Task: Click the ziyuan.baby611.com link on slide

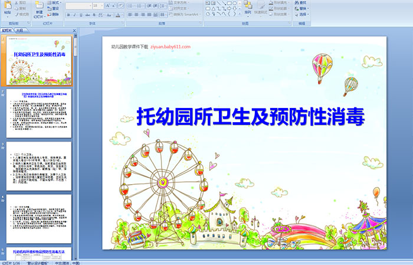Action: (x=171, y=47)
